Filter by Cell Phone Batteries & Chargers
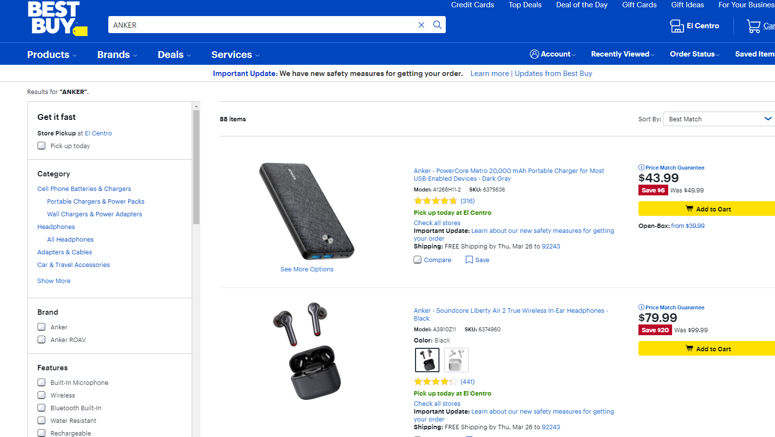This screenshot has height=437, width=775. 84,189
